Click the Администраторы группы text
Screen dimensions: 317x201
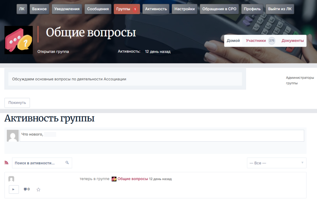(300, 80)
